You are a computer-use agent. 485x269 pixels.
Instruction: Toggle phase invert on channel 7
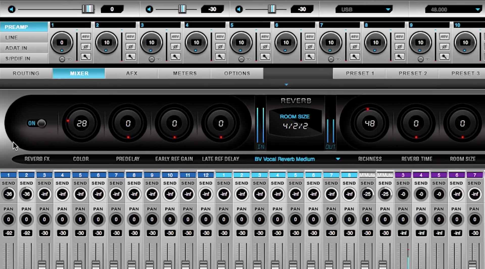(x=354, y=47)
